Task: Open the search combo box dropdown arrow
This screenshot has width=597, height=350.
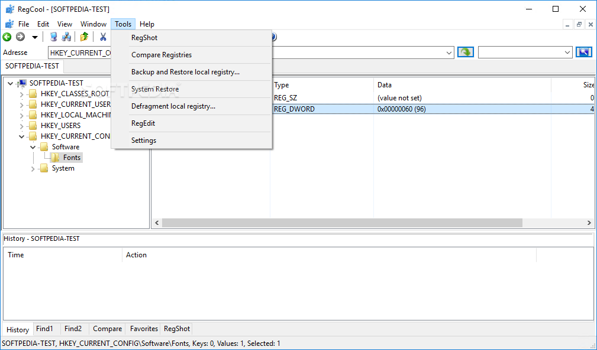Action: (x=567, y=53)
